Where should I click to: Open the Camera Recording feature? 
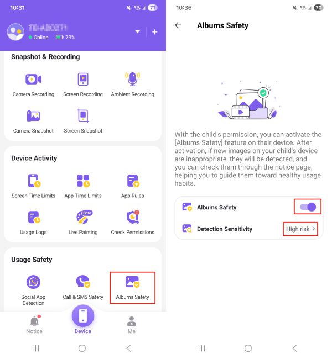tap(33, 85)
